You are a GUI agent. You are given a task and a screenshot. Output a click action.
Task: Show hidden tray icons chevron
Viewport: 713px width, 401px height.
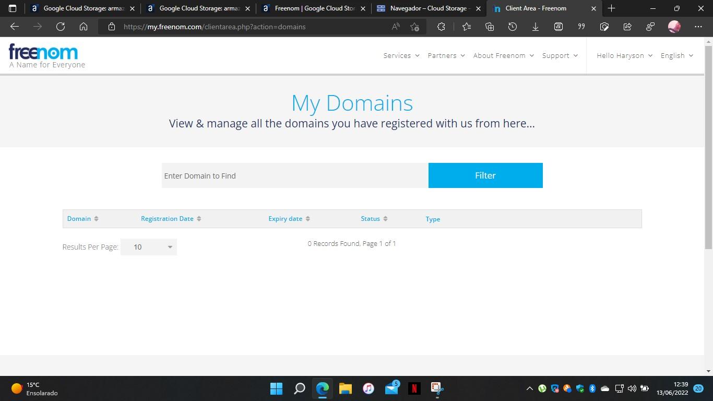coord(529,388)
